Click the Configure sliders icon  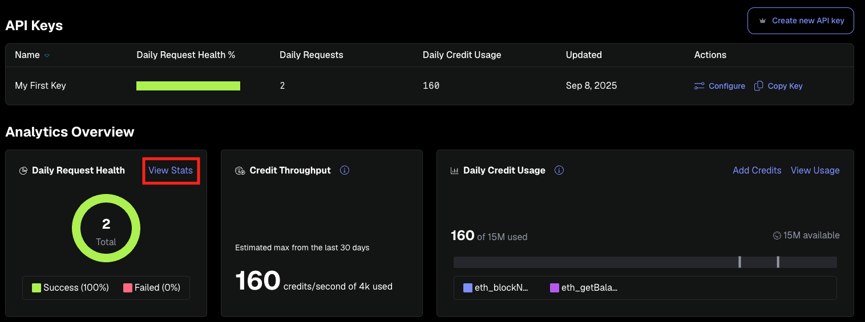pos(699,86)
